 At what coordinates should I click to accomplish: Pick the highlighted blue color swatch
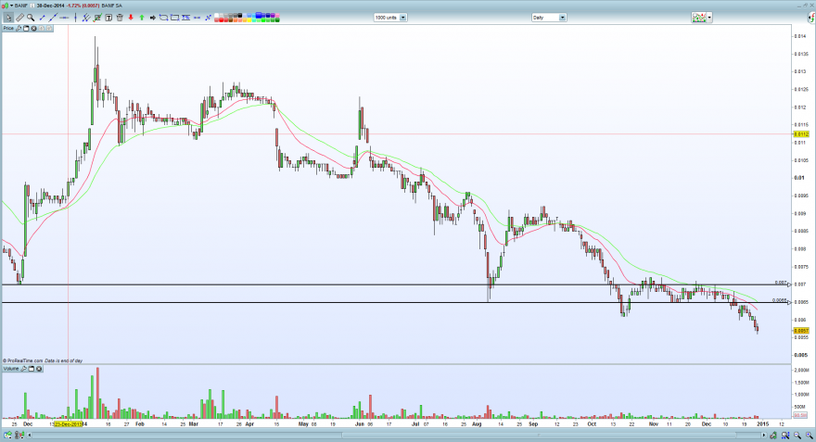(x=258, y=15)
